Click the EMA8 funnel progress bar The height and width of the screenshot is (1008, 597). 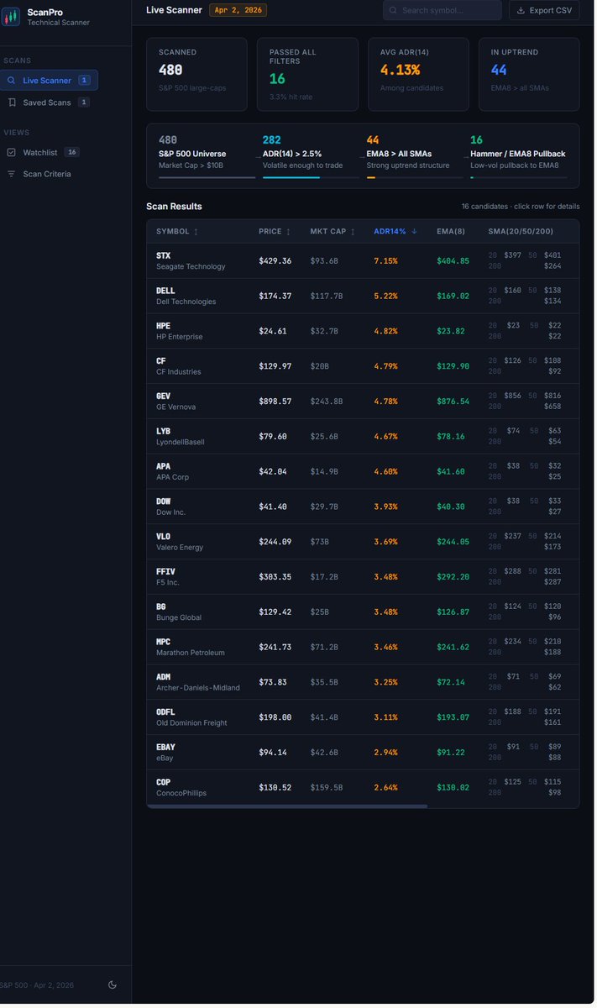(415, 177)
